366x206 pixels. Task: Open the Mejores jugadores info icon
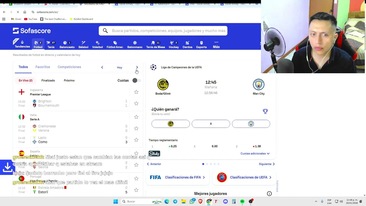click(269, 194)
